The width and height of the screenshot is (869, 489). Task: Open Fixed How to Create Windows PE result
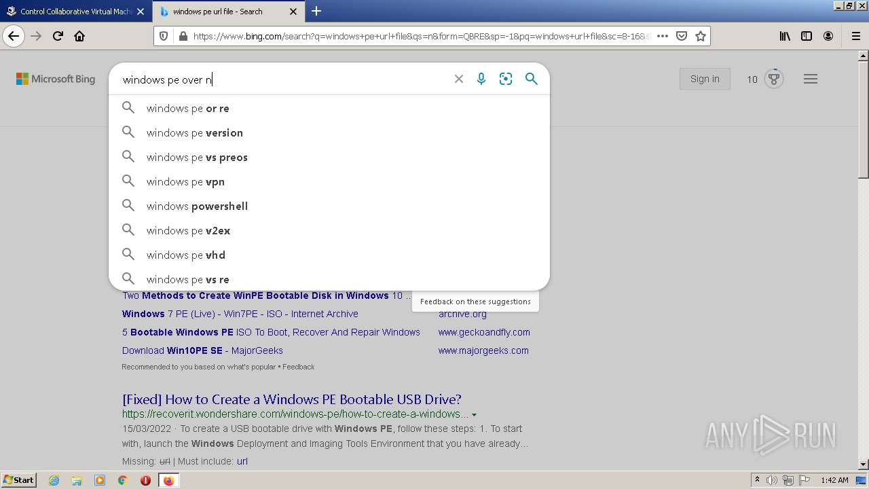coord(292,399)
